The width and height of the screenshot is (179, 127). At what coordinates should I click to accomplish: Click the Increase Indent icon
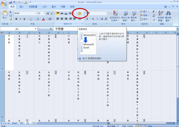tap(74, 19)
